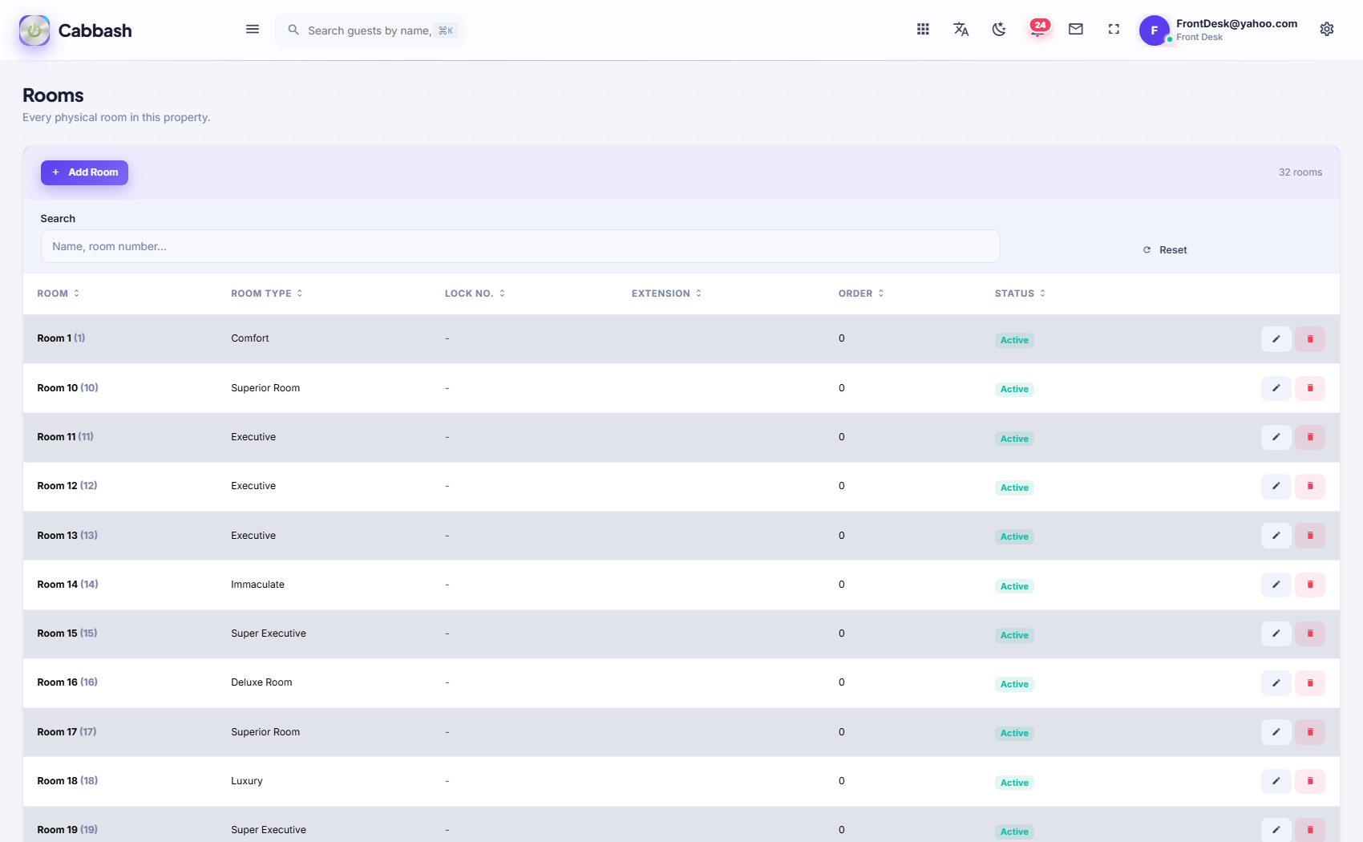Toggle fullscreen mode icon
Screen dimensions: 1363x842
coord(1114,30)
